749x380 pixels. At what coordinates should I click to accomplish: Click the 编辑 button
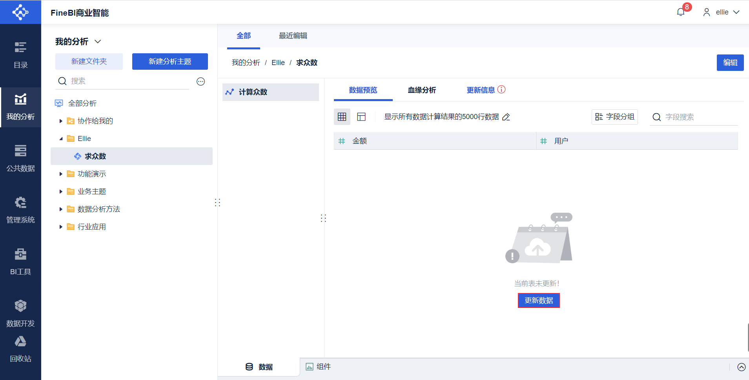point(730,63)
